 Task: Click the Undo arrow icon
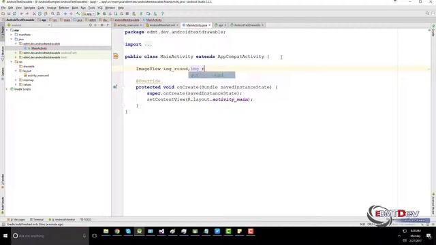tap(21, 14)
